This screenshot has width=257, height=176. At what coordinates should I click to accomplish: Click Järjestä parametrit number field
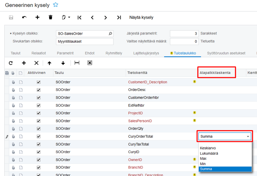[184, 34]
